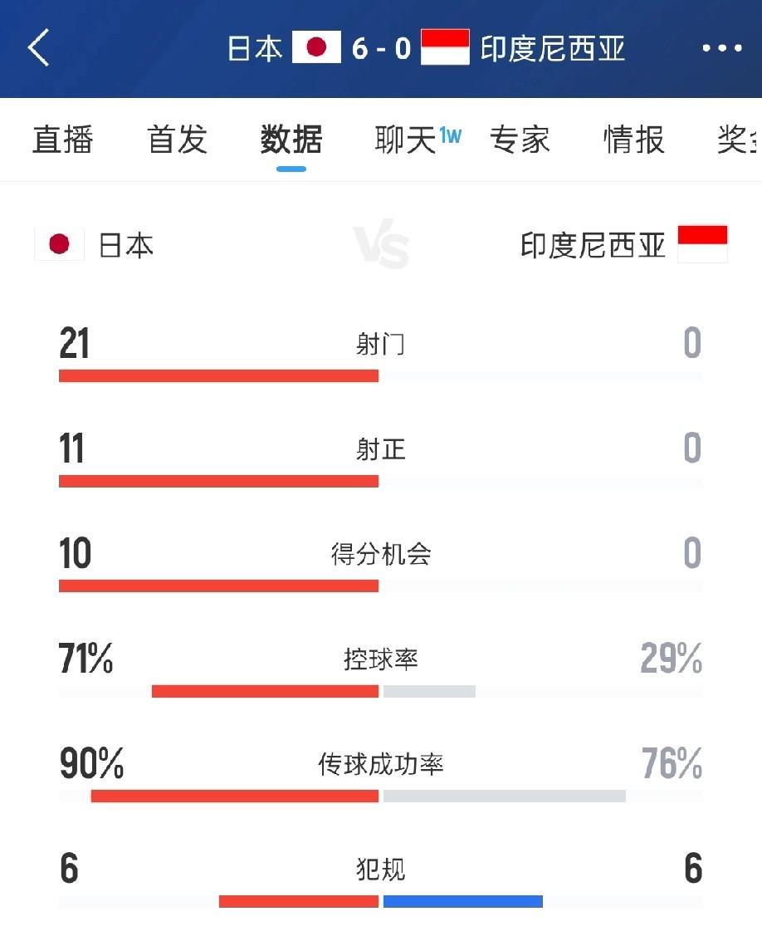Tap Indonesia flag in stats team row
The width and height of the screenshot is (762, 936).
click(703, 243)
